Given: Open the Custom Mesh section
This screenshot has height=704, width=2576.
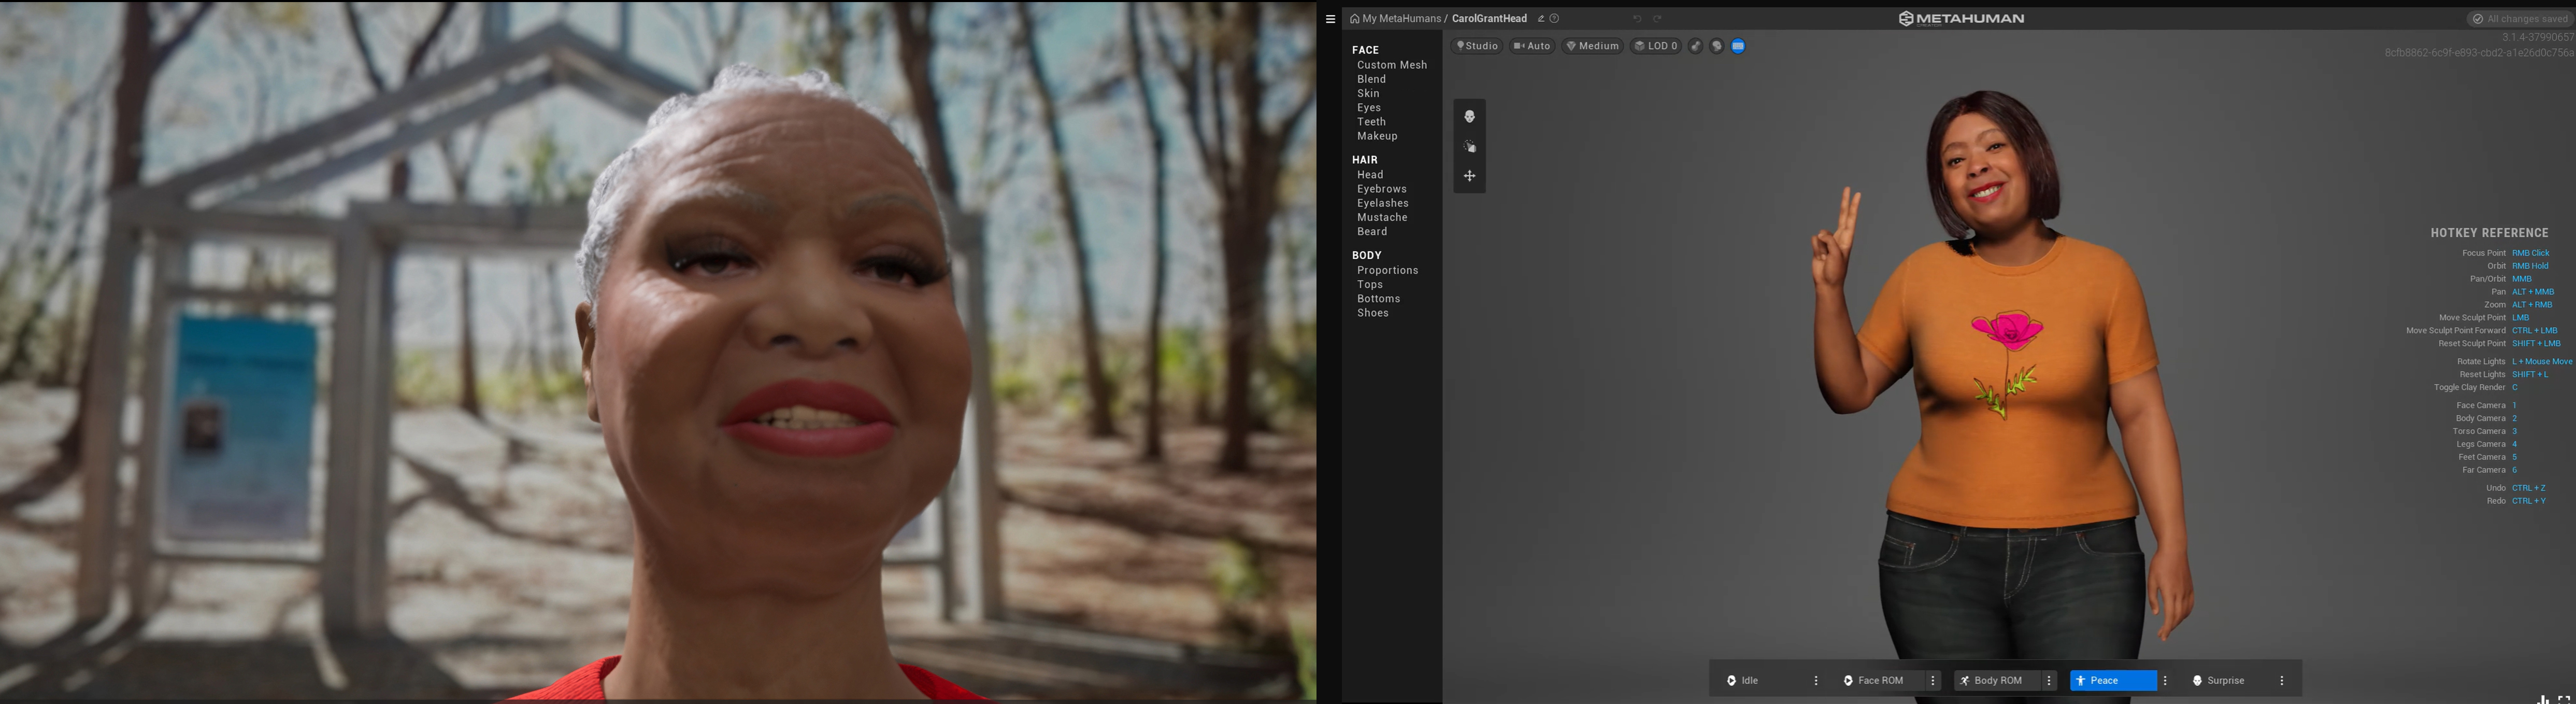Looking at the screenshot, I should point(1392,65).
